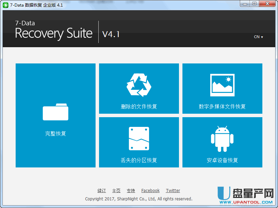This screenshot has height=208, width=278.
Task: Select the 安卓设备恢复 label
Action: (x=222, y=160)
